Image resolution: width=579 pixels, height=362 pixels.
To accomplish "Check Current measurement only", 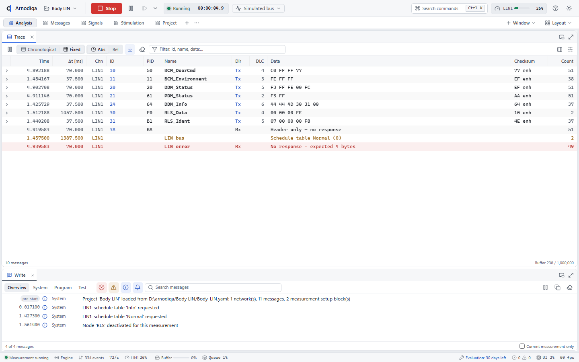I will point(522,346).
